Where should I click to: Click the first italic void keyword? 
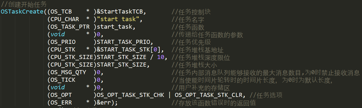click(x=58, y=35)
